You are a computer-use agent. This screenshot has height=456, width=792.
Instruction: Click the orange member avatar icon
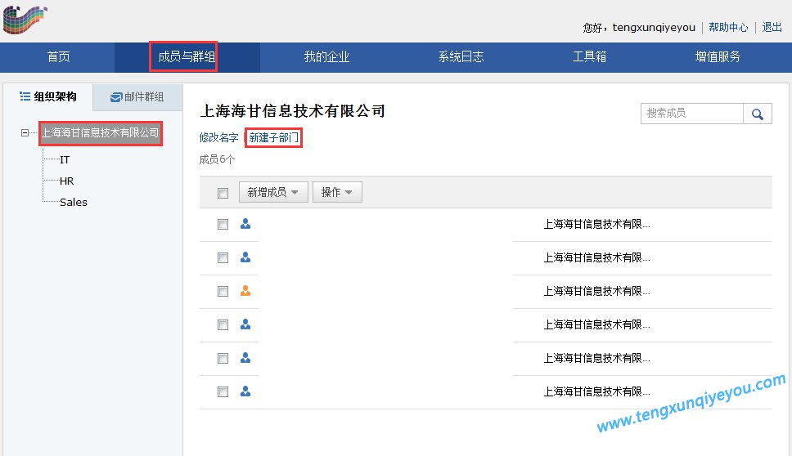tap(245, 291)
